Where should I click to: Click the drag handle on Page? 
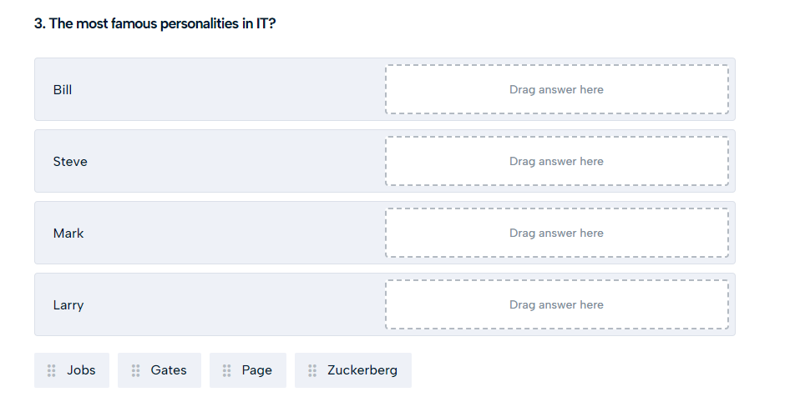[x=226, y=370]
